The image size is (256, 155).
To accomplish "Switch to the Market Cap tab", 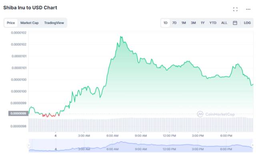I will 29,23.
